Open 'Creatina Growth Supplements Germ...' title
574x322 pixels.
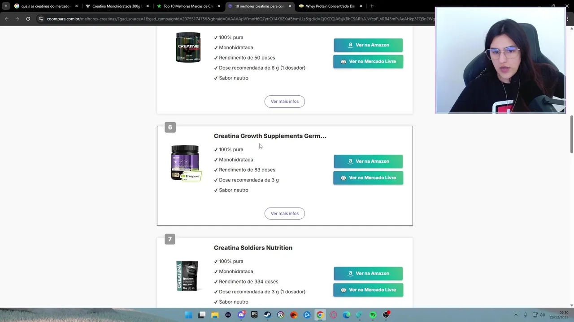coord(270,136)
